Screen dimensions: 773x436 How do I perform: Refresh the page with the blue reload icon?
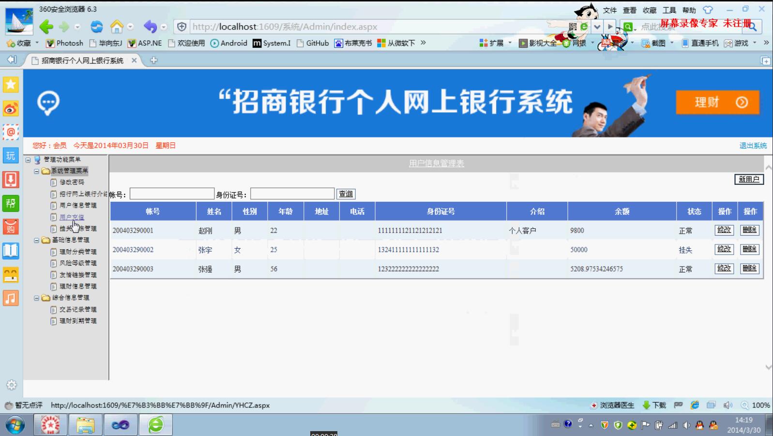click(x=97, y=27)
